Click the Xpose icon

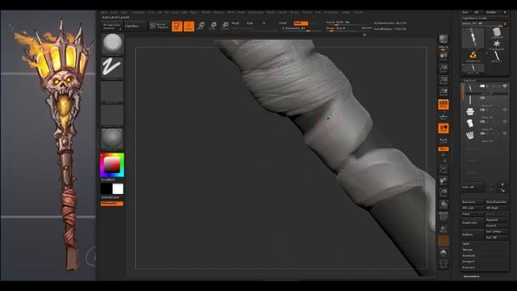pyautogui.click(x=443, y=264)
